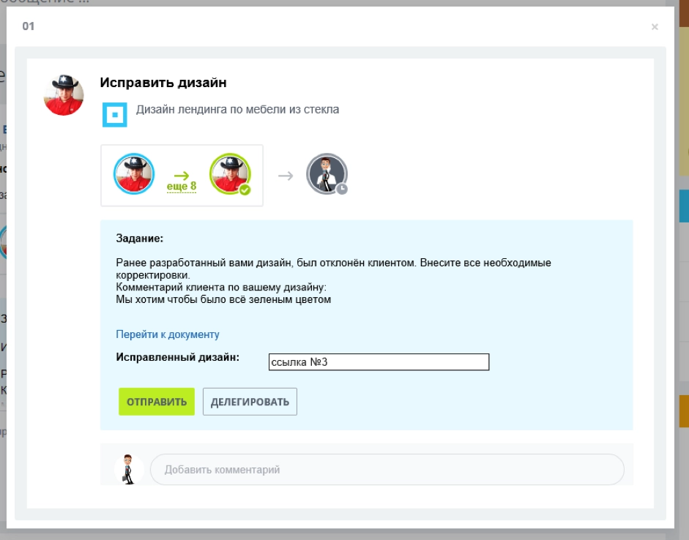Select the blue-ringed avatar in workflow chain
The height and width of the screenshot is (540, 689).
pos(134,174)
